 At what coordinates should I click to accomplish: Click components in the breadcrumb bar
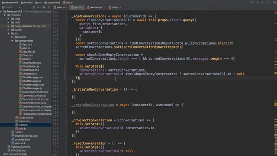(x=52, y=3)
